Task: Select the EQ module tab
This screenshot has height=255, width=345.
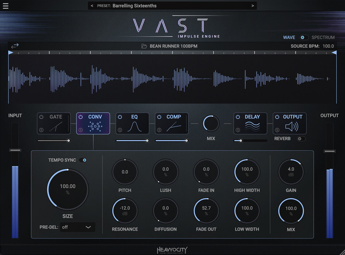Action: [x=132, y=123]
